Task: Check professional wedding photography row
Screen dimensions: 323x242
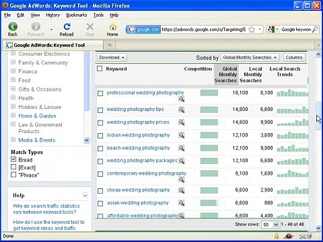Action: click(x=100, y=93)
